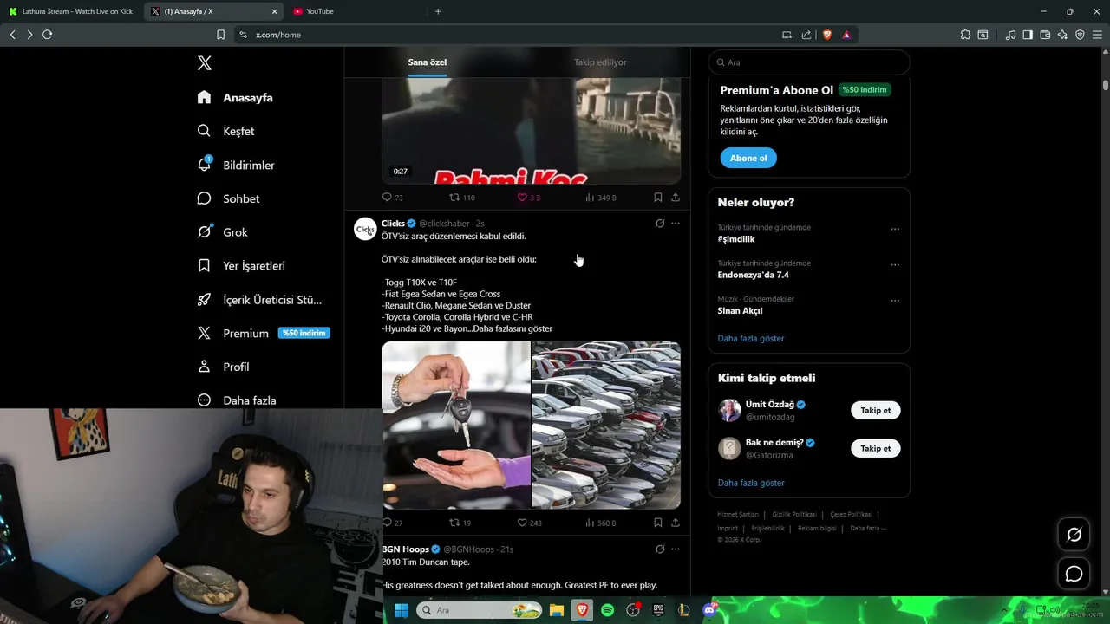Image resolution: width=1110 pixels, height=624 pixels.
Task: Click the Grok icon on the Clicks post
Action: pos(660,224)
